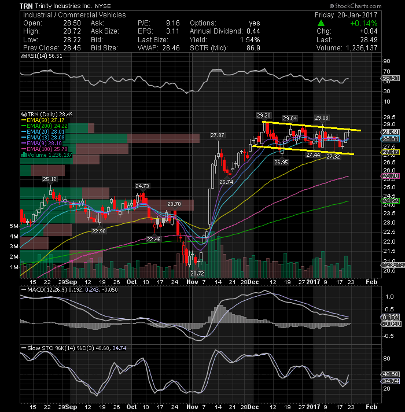Click the 25.74 pullback price label
The height and width of the screenshot is (412, 405).
click(226, 182)
